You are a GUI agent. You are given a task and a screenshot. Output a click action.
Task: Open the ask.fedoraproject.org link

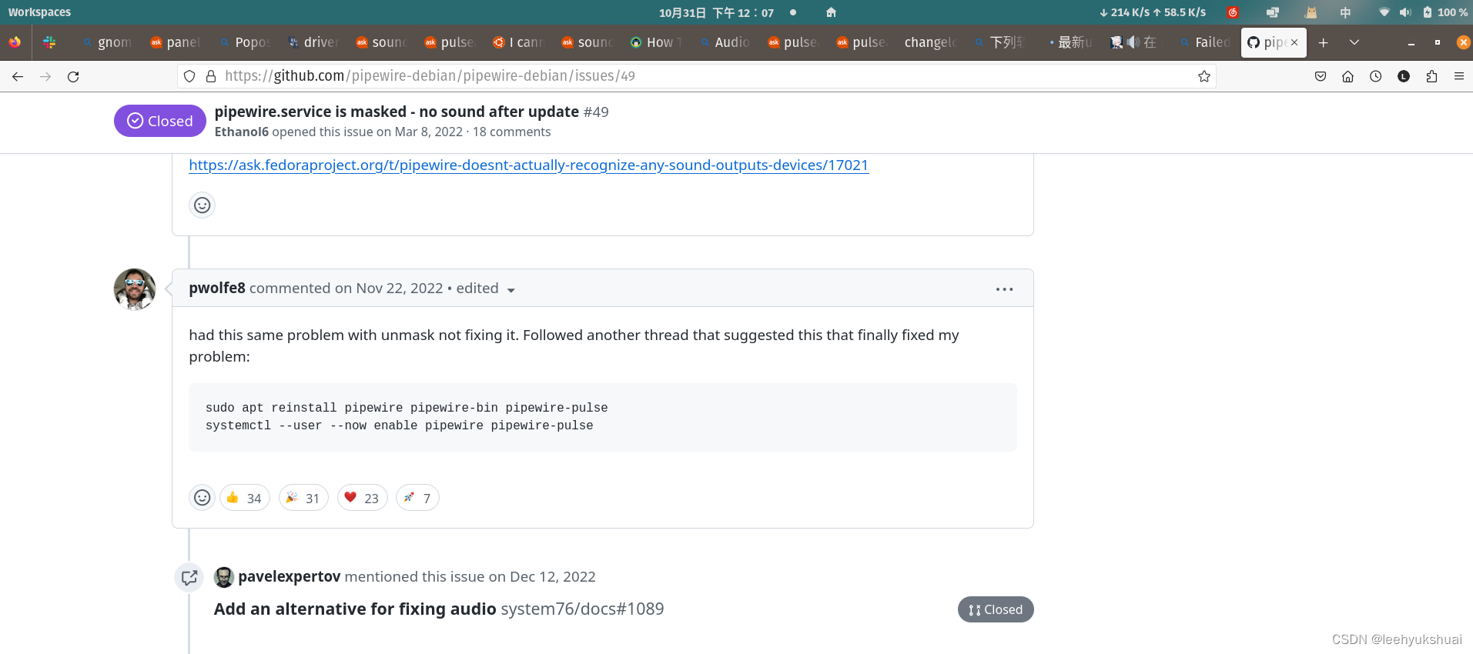tap(528, 165)
